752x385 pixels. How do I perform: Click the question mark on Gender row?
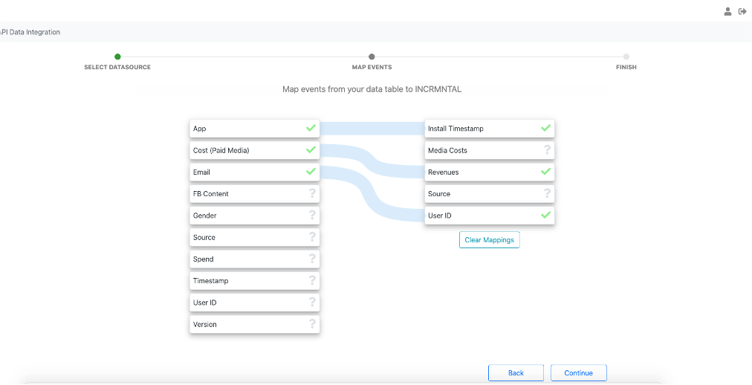[312, 215]
